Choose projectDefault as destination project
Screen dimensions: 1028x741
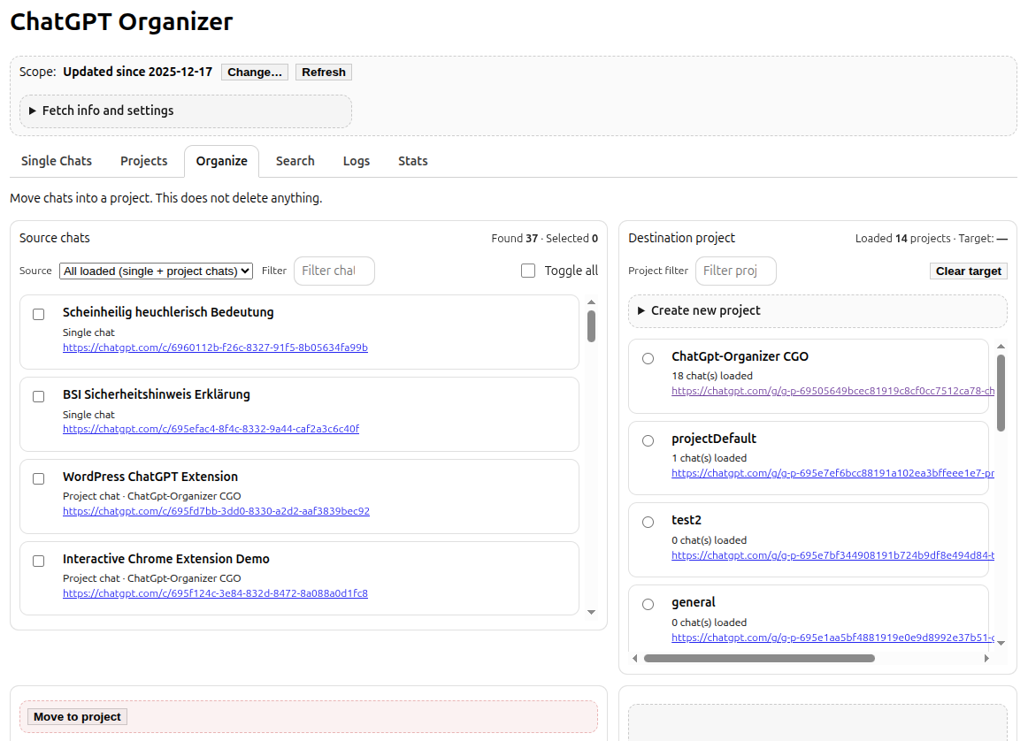click(x=648, y=440)
